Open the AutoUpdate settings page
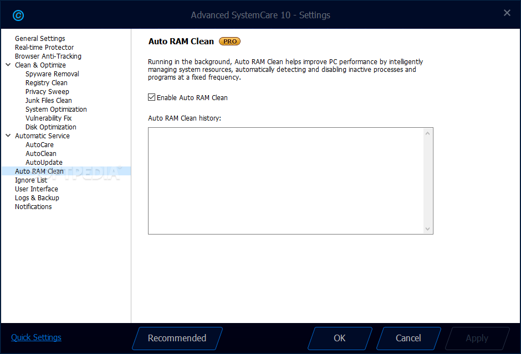Image resolution: width=521 pixels, height=354 pixels. click(44, 163)
